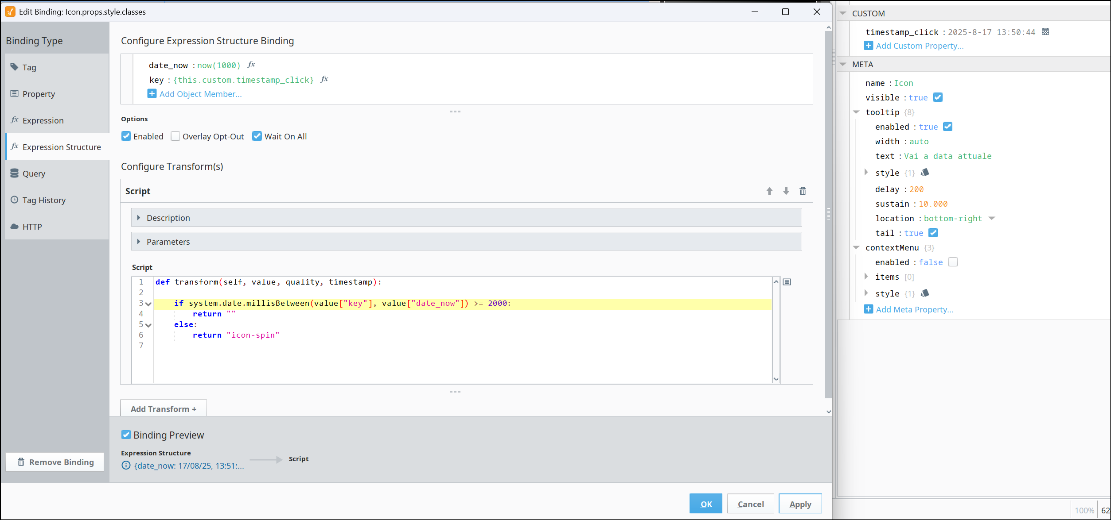Click the Add Transform + button
This screenshot has height=520, width=1111.
163,409
